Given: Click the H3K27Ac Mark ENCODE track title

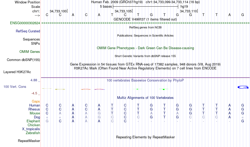Looking at the screenshot, I should tap(145, 68).
